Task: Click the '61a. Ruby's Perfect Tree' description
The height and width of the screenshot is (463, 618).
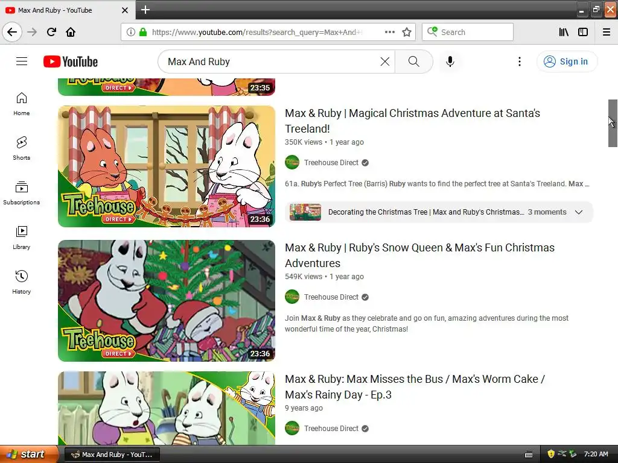Action: coord(437,183)
